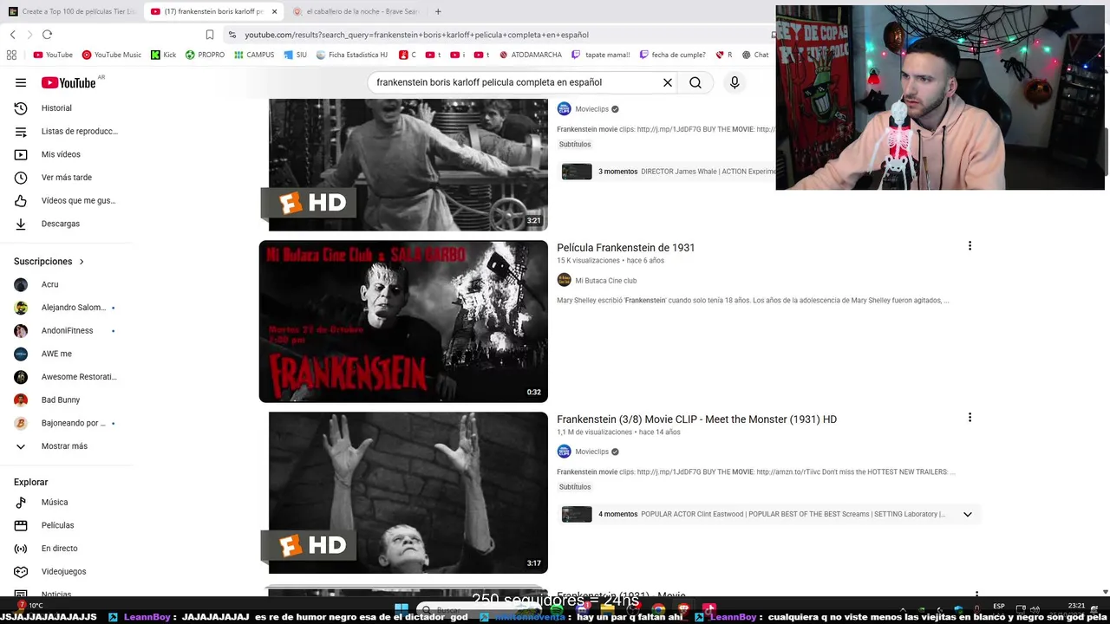This screenshot has height=624, width=1110.
Task: Open Ver más tarde in sidebar
Action: coord(67,178)
